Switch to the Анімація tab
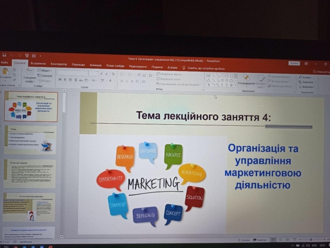Viewport: 330px width, 248px height. [95, 65]
